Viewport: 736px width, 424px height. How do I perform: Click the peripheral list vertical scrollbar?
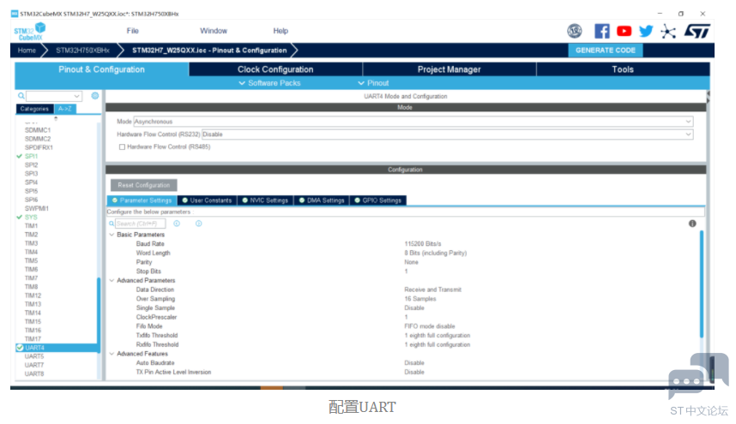(99, 314)
